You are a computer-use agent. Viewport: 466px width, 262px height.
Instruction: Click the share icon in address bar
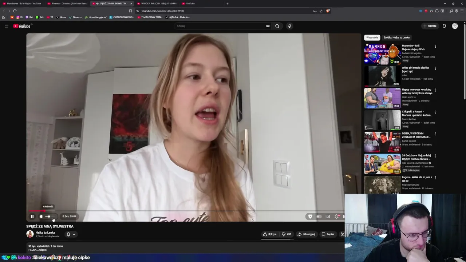pyautogui.click(x=321, y=11)
